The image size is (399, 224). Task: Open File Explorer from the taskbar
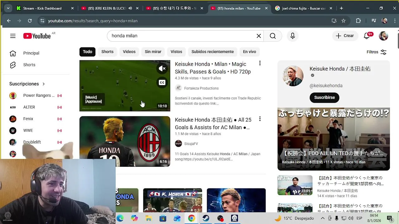tap(148, 218)
